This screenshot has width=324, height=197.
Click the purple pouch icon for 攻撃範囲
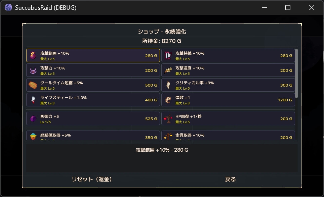pyautogui.click(x=33, y=55)
